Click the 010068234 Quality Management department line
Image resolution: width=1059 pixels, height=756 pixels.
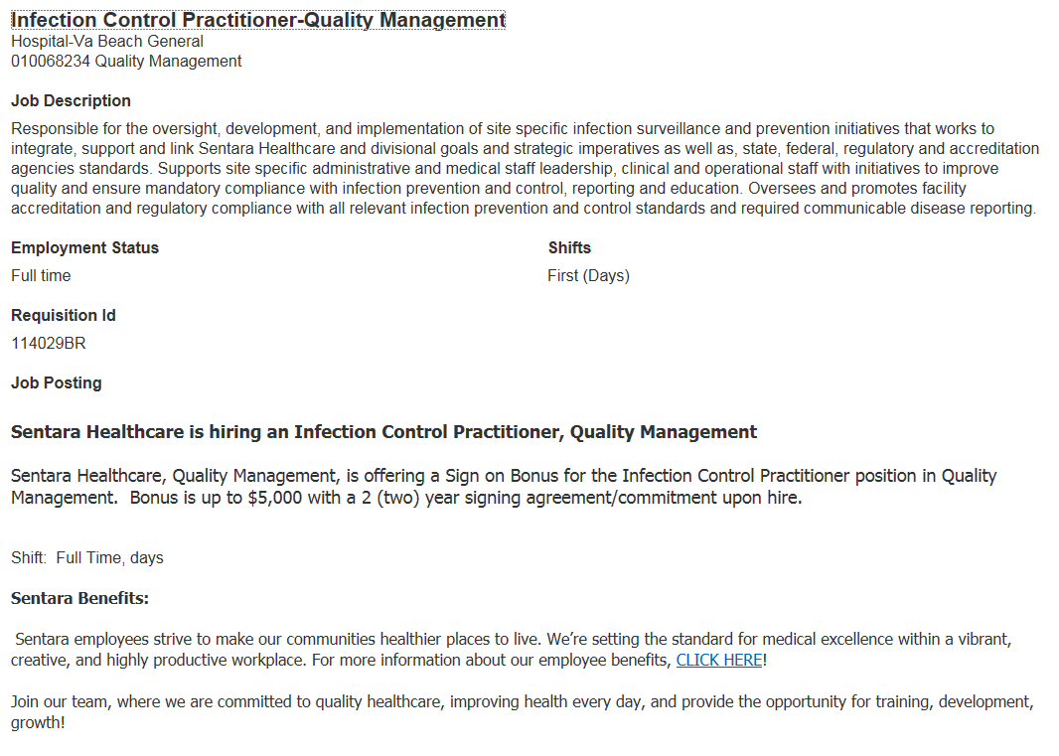tap(126, 62)
